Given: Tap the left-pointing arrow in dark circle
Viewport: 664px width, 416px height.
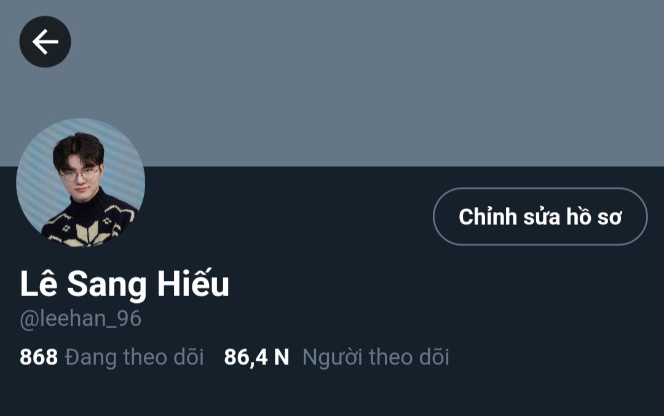Looking at the screenshot, I should point(45,41).
